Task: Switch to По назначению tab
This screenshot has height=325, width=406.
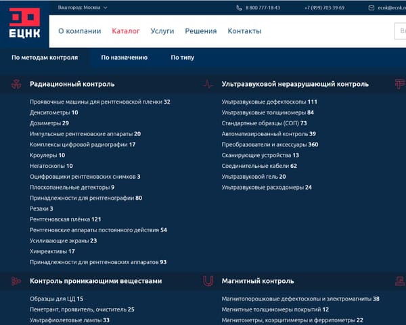Action: pyautogui.click(x=125, y=58)
